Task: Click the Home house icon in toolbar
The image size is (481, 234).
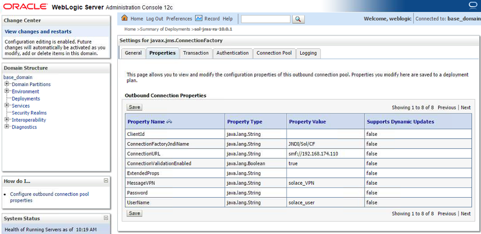Action: click(x=125, y=18)
